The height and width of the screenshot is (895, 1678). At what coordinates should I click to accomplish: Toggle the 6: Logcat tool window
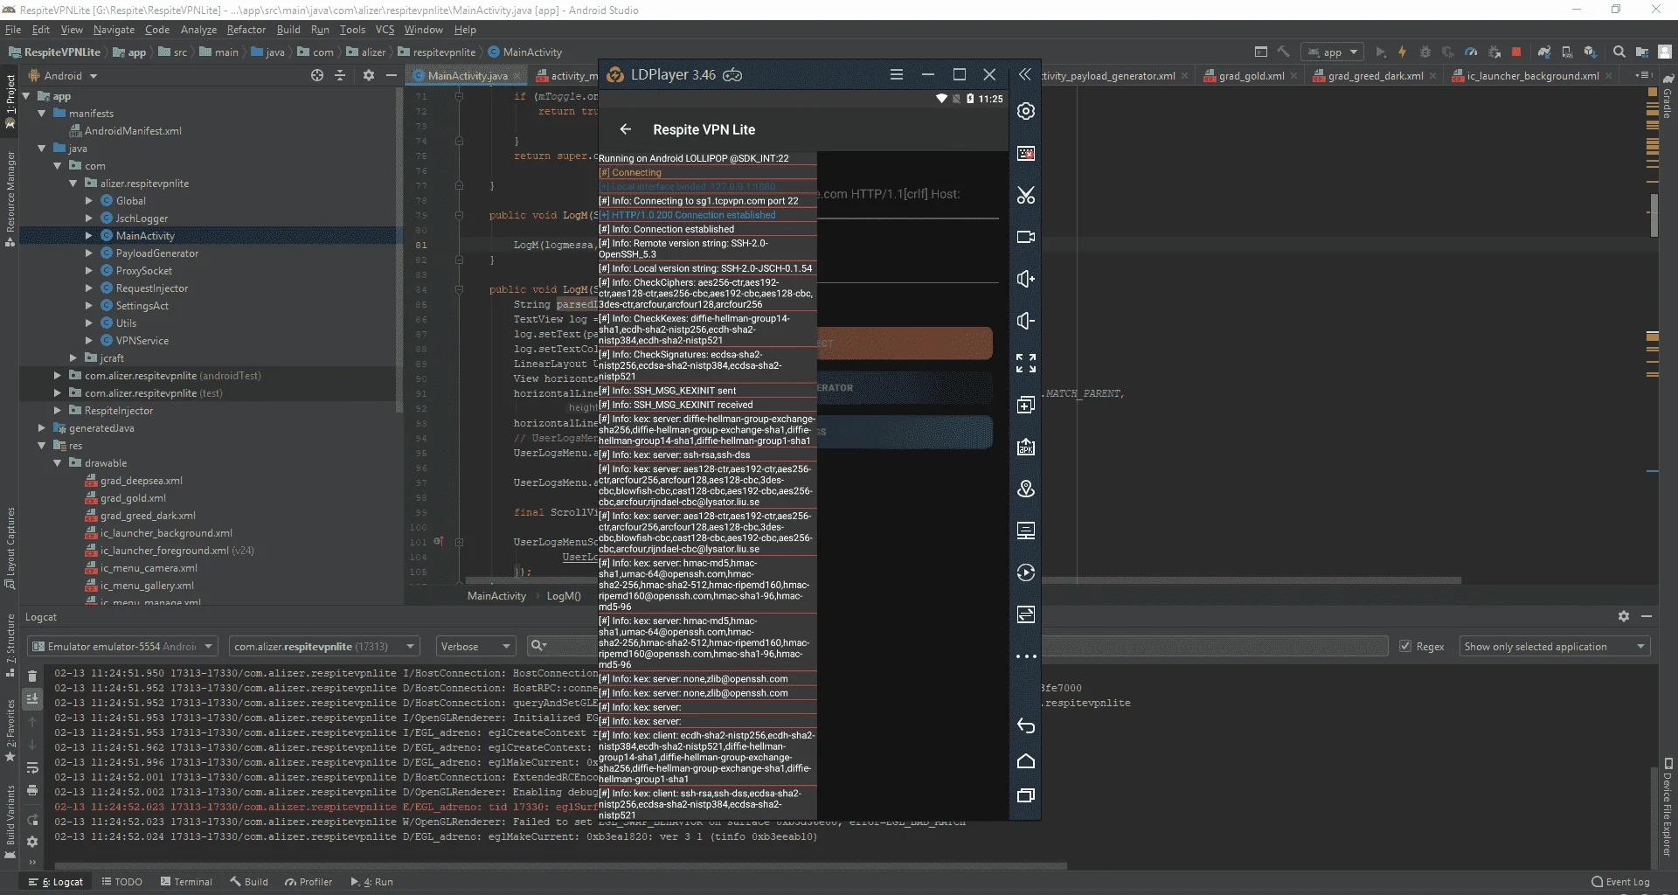click(56, 882)
